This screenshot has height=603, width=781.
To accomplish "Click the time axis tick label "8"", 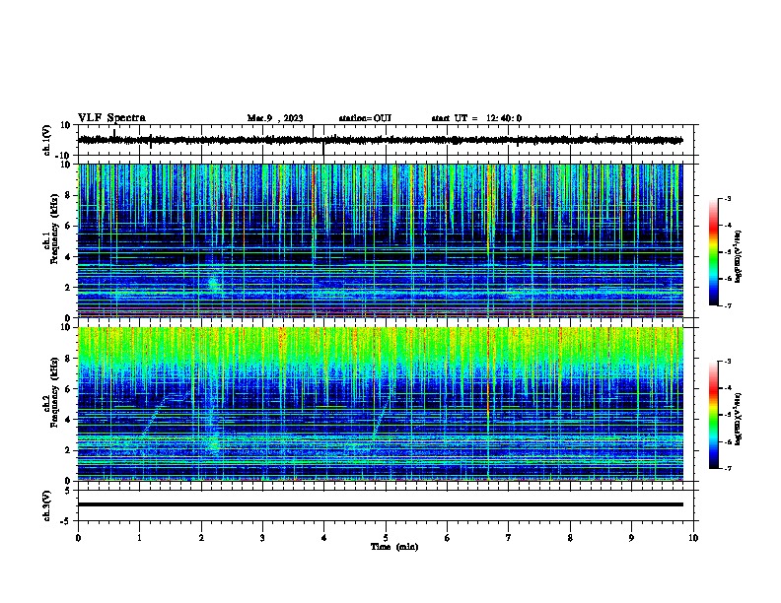I will pyautogui.click(x=570, y=538).
